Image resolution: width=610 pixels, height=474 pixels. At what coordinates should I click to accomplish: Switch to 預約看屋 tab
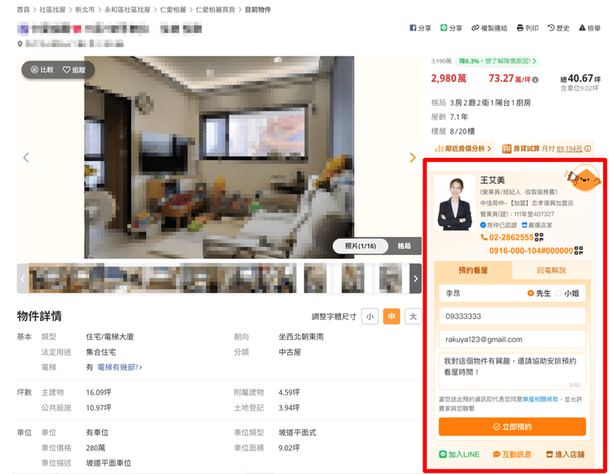pyautogui.click(x=473, y=270)
